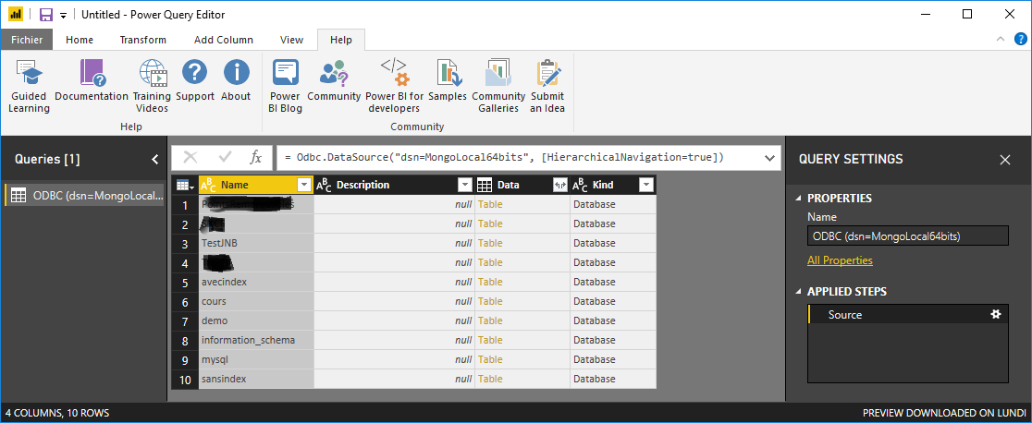Click the Name column data type icon

click(208, 186)
